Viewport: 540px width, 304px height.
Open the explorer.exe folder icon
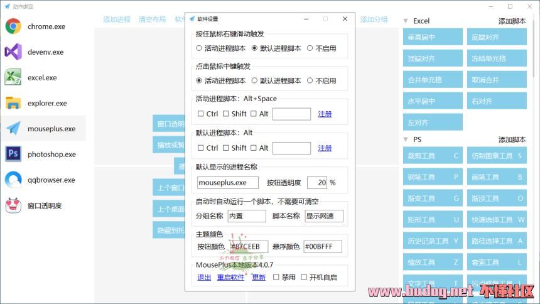[x=13, y=103]
